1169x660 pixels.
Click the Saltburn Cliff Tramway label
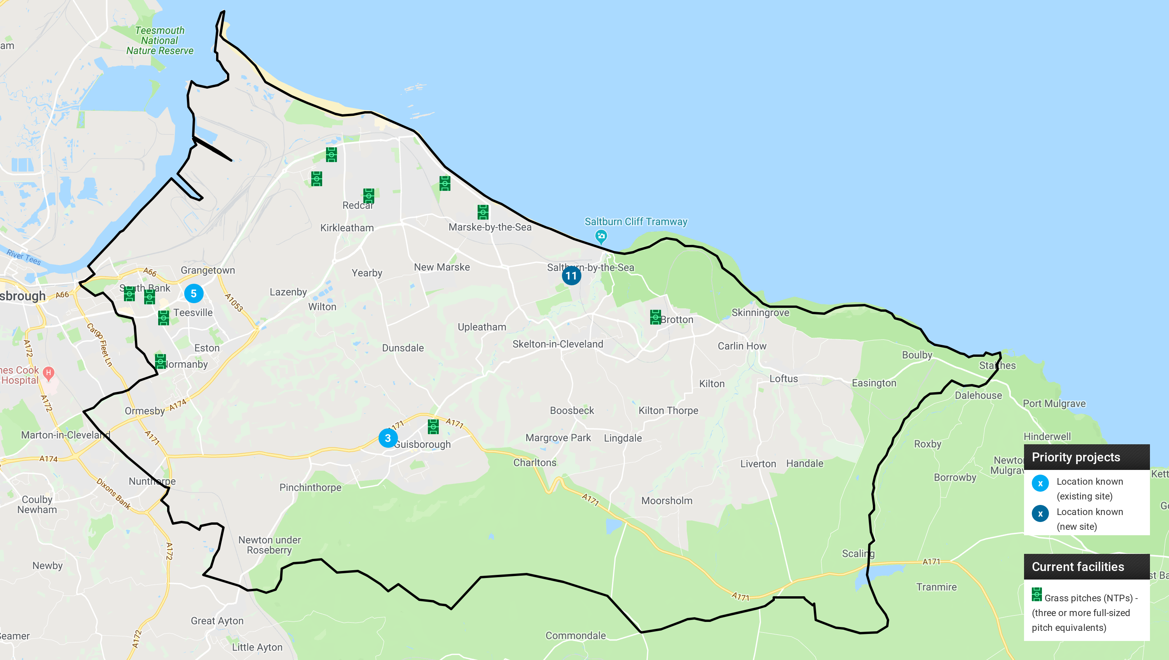tap(636, 222)
